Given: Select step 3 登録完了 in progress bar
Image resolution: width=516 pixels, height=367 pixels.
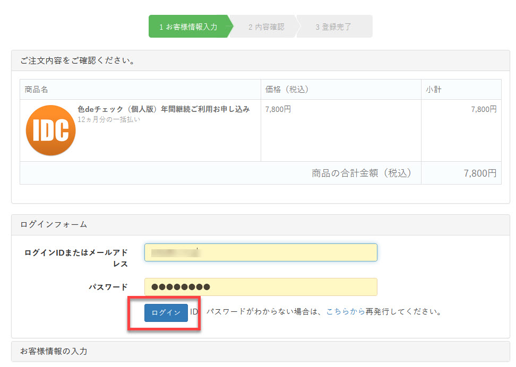Looking at the screenshot, I should 333,27.
